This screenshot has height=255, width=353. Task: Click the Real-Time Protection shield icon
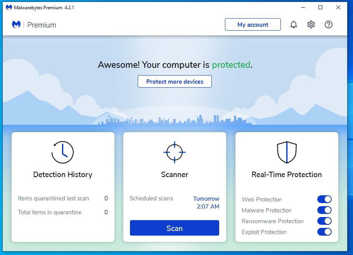click(x=287, y=152)
